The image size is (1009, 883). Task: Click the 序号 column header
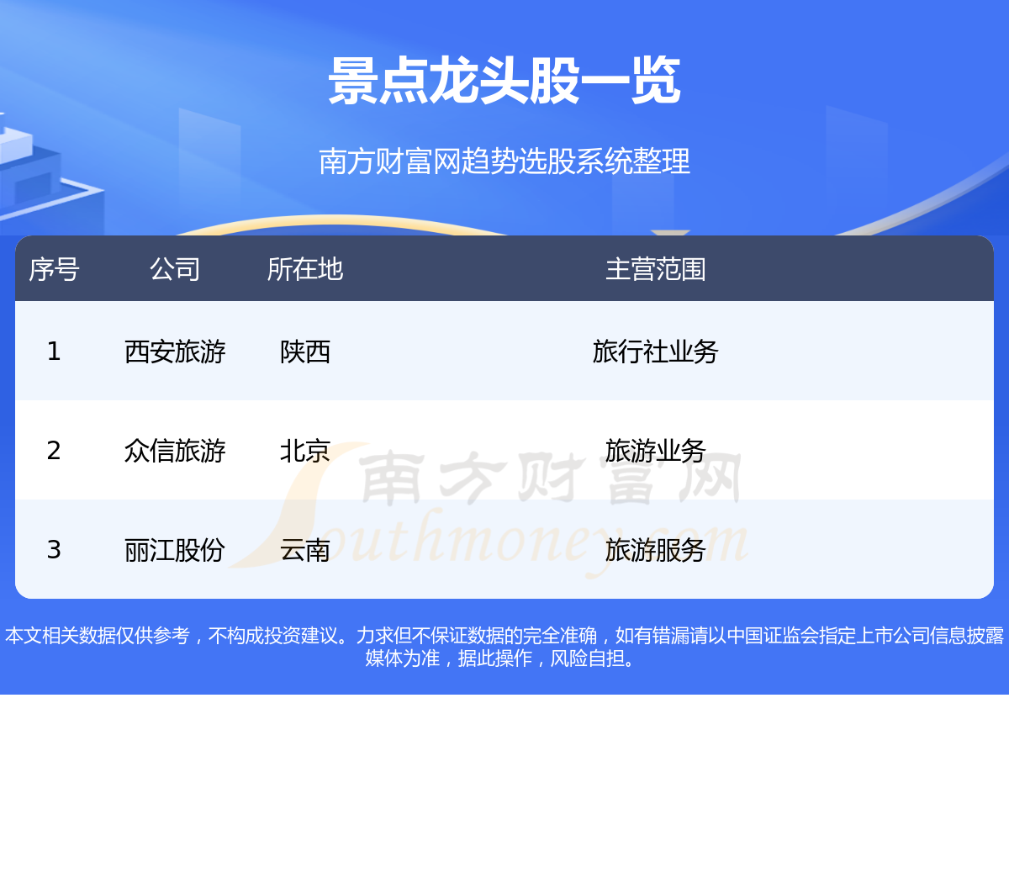(x=54, y=269)
